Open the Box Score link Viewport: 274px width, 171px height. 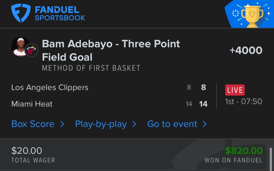(x=33, y=124)
